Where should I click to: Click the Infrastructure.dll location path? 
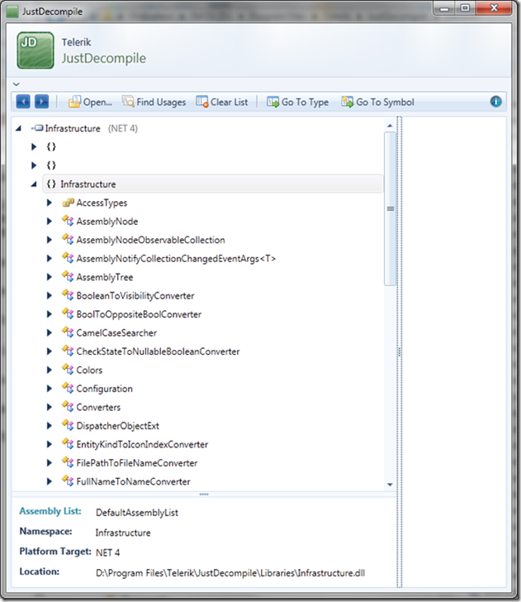pos(230,573)
